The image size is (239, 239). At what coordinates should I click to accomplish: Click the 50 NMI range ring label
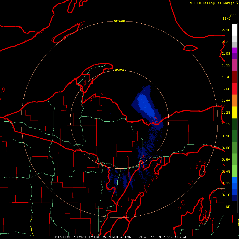[x=119, y=70]
